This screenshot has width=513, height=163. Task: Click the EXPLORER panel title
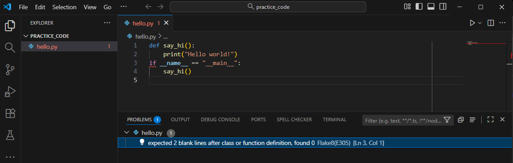click(x=42, y=23)
